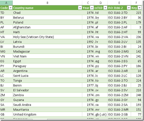Open the Key column filter dropdown
This screenshot has width=144, height=121.
pyautogui.click(x=140, y=8)
